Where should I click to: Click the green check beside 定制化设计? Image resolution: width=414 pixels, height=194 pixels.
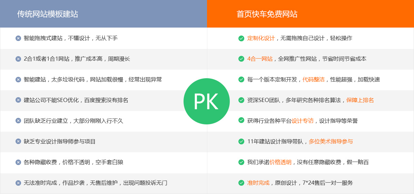coord(241,38)
